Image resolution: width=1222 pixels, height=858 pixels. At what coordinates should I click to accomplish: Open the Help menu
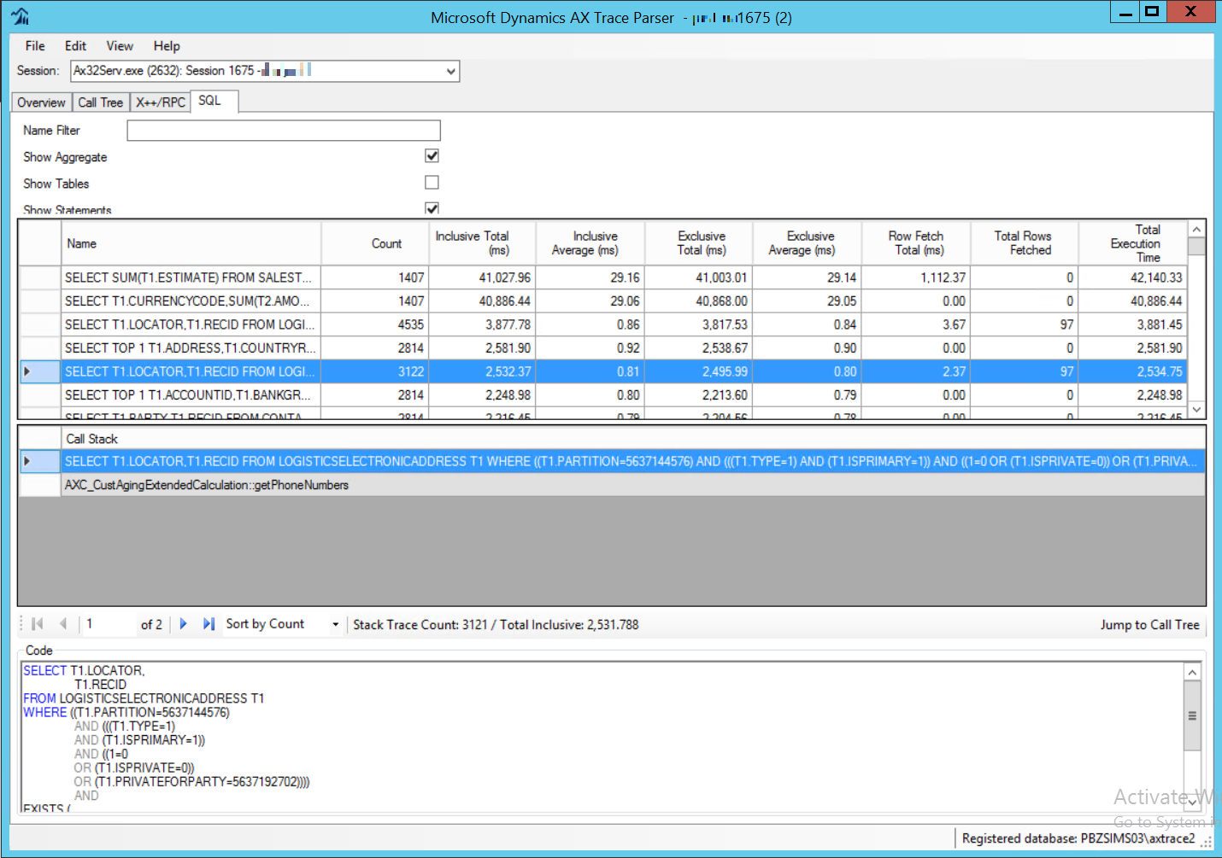[167, 46]
